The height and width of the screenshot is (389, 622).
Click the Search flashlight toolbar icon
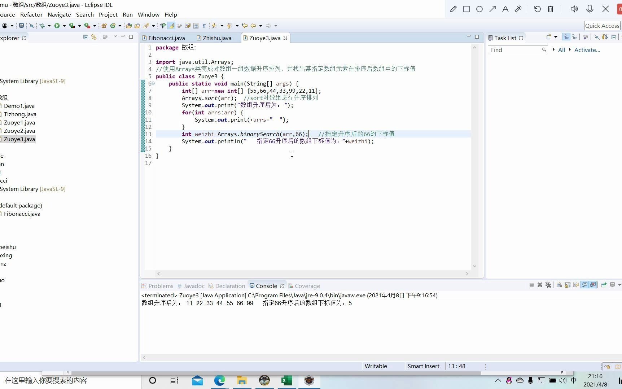pyautogui.click(x=146, y=26)
